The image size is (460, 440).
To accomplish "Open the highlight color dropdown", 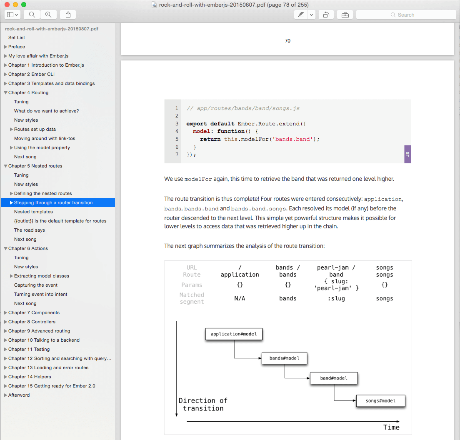I will pos(310,15).
